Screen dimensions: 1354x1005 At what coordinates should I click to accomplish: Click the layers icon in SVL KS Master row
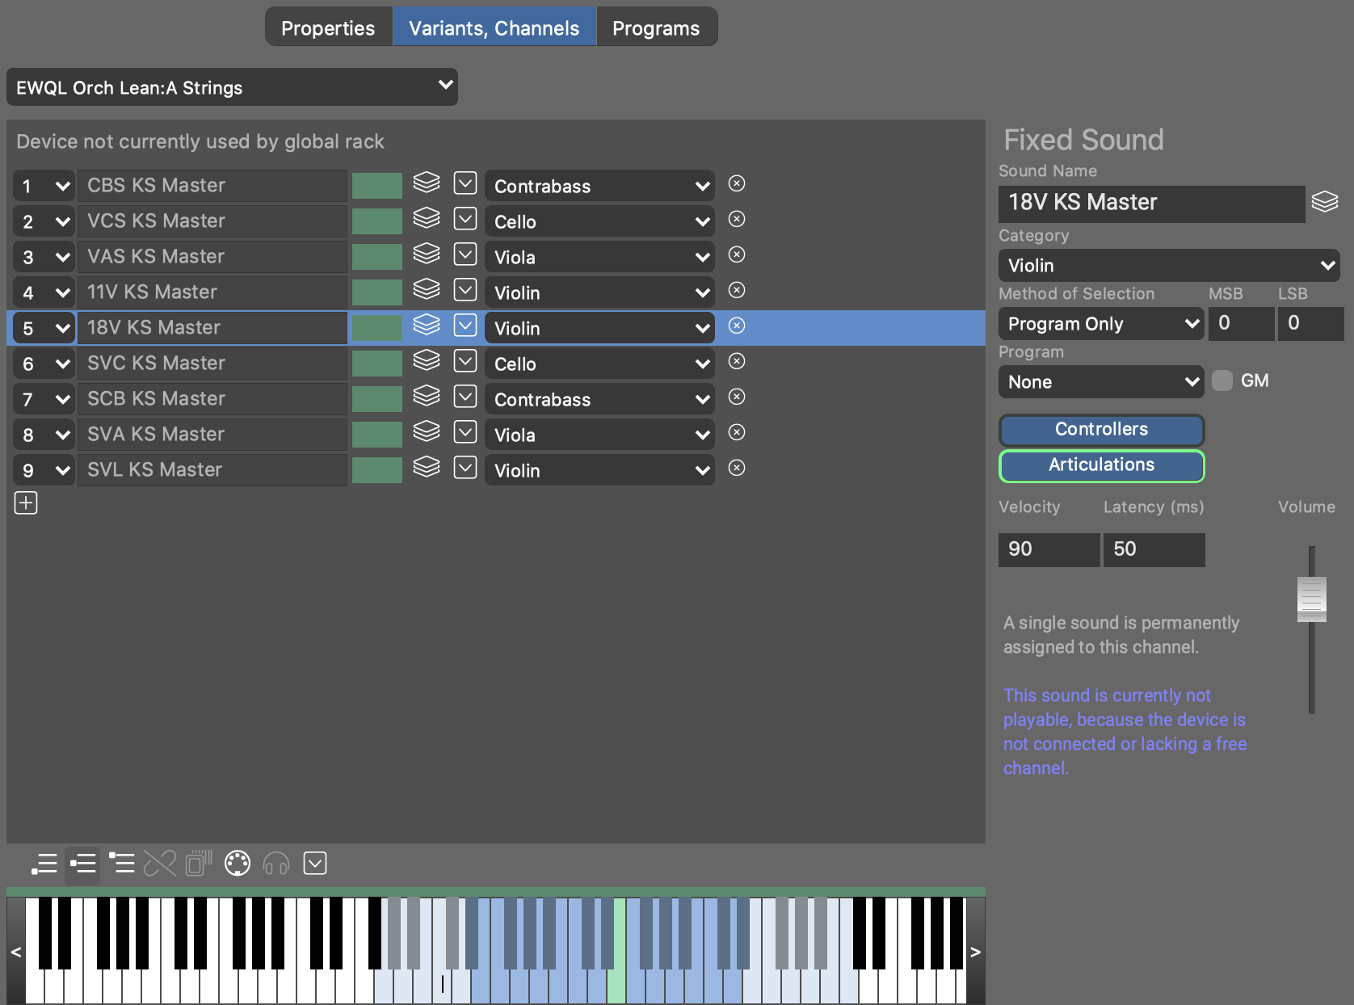tap(427, 468)
